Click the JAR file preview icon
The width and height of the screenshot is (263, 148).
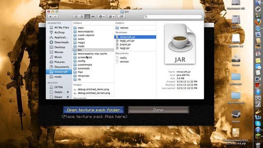point(180,44)
